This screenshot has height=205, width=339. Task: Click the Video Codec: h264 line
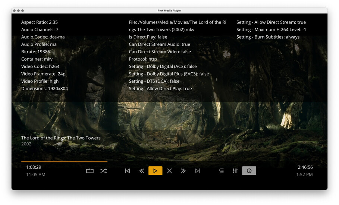coord(40,66)
